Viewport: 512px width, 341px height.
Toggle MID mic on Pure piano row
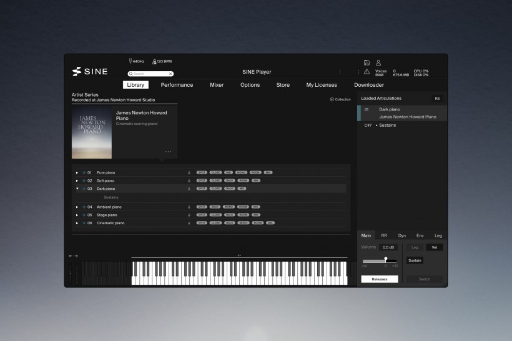pyautogui.click(x=229, y=172)
